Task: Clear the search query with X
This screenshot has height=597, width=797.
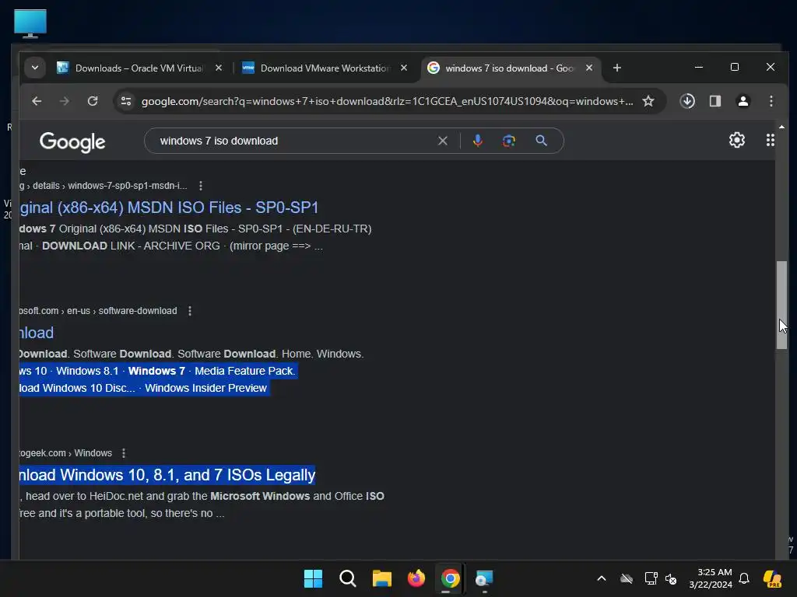Action: (x=443, y=141)
